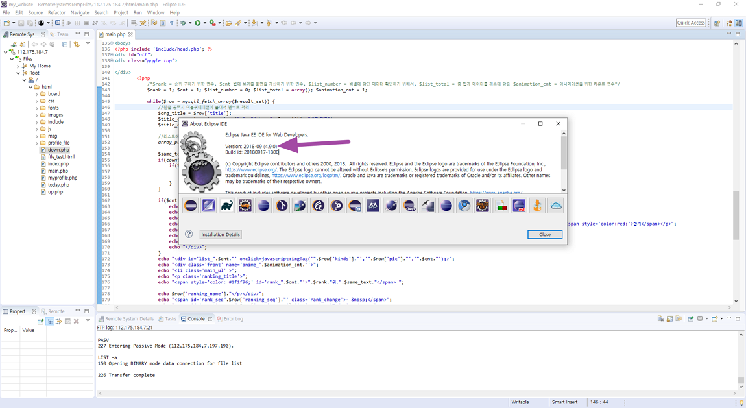The width and height of the screenshot is (746, 408).
Task: Click the light bulb tip icon in status bar
Action: point(741,403)
